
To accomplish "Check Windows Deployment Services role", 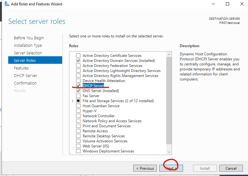I will point(78,151).
